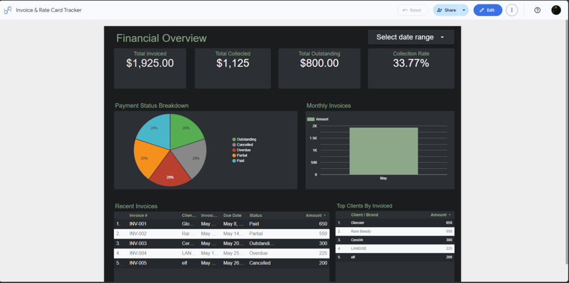Open the help question mark icon
The image size is (569, 283).
click(537, 10)
